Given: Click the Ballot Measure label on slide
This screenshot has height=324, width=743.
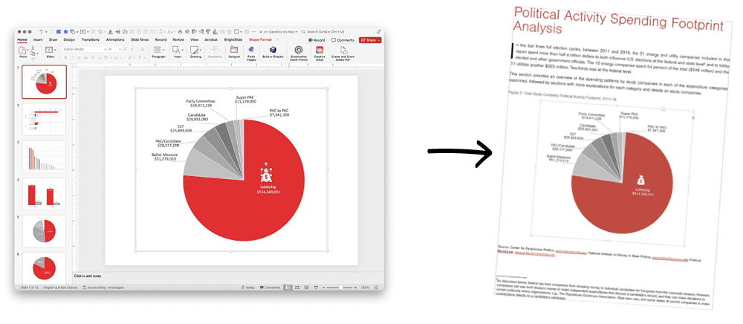Looking at the screenshot, I should [164, 157].
